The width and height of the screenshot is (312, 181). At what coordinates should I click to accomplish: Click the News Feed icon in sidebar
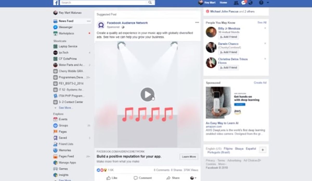click(55, 21)
